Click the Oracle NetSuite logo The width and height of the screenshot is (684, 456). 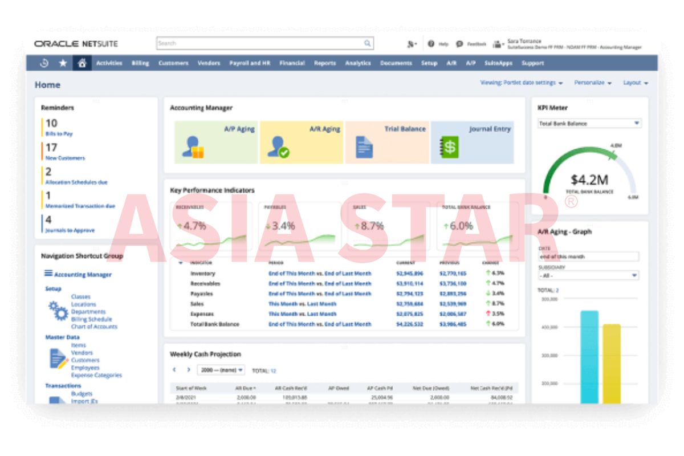point(76,44)
